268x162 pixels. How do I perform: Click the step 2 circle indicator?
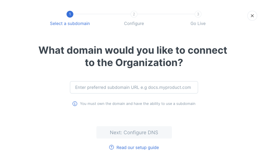coord(134,14)
